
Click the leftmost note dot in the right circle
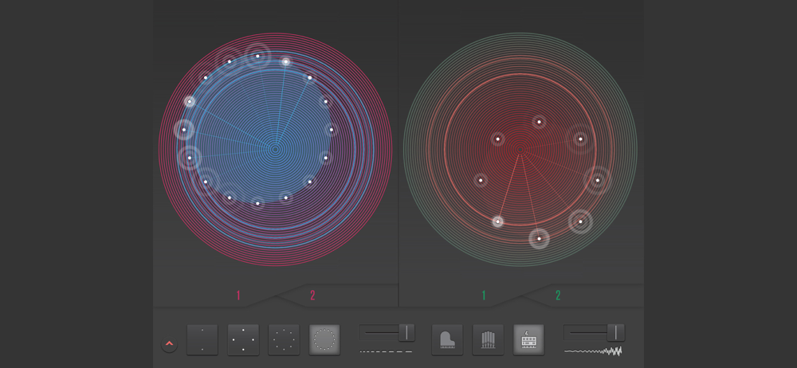[481, 180]
